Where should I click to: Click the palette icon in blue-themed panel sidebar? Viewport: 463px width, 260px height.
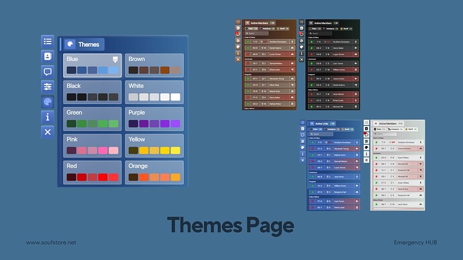[303, 147]
